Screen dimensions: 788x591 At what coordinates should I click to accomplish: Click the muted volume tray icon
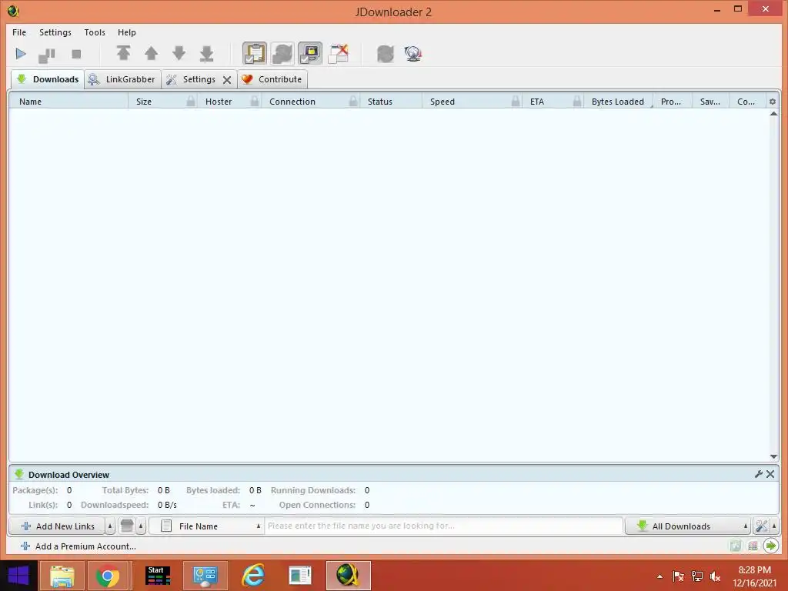715,576
